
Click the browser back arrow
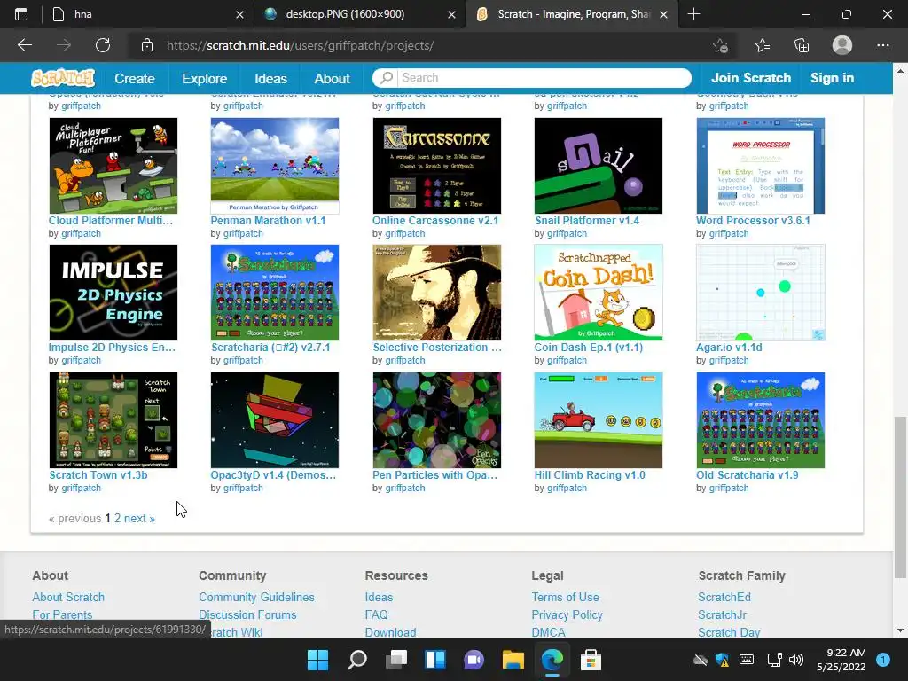tap(24, 45)
